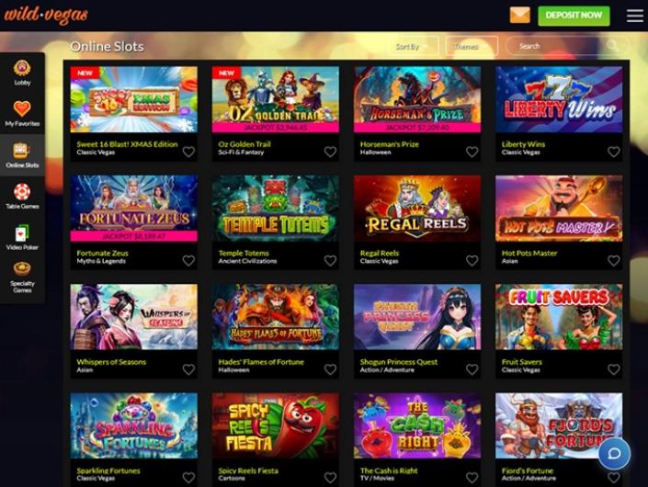648x487 pixels.
Task: Toggle favorite heart for Temple Totems
Action: [x=330, y=261]
